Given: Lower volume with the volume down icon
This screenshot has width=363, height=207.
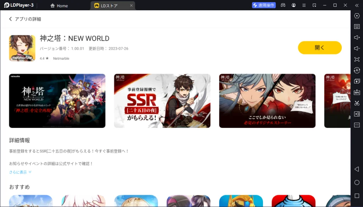Looking at the screenshot, I should 357,48.
